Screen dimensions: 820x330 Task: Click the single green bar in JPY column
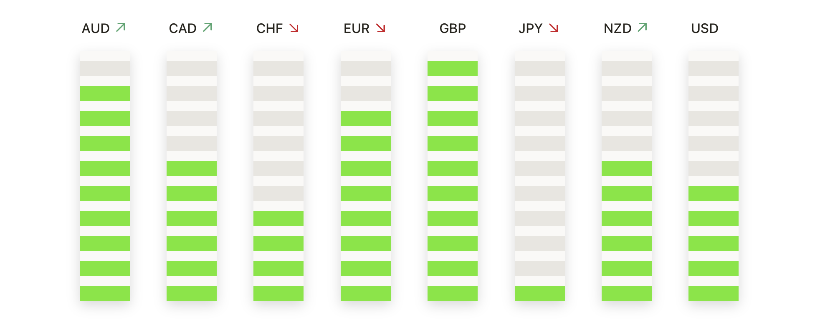click(540, 294)
